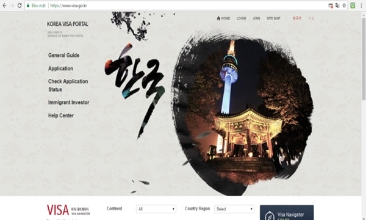Click the page vertical scrollbar
The height and width of the screenshot is (220, 366).
pos(364,59)
